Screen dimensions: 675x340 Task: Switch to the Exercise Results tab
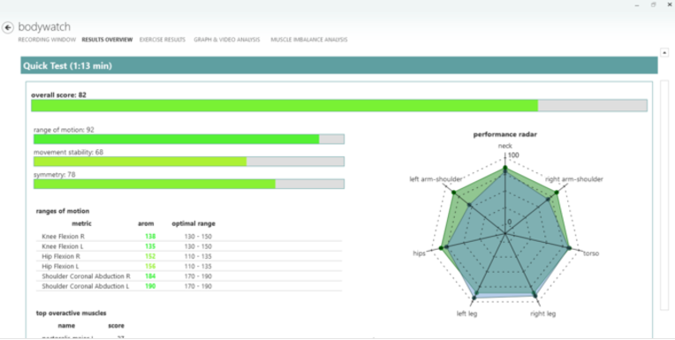click(x=163, y=40)
